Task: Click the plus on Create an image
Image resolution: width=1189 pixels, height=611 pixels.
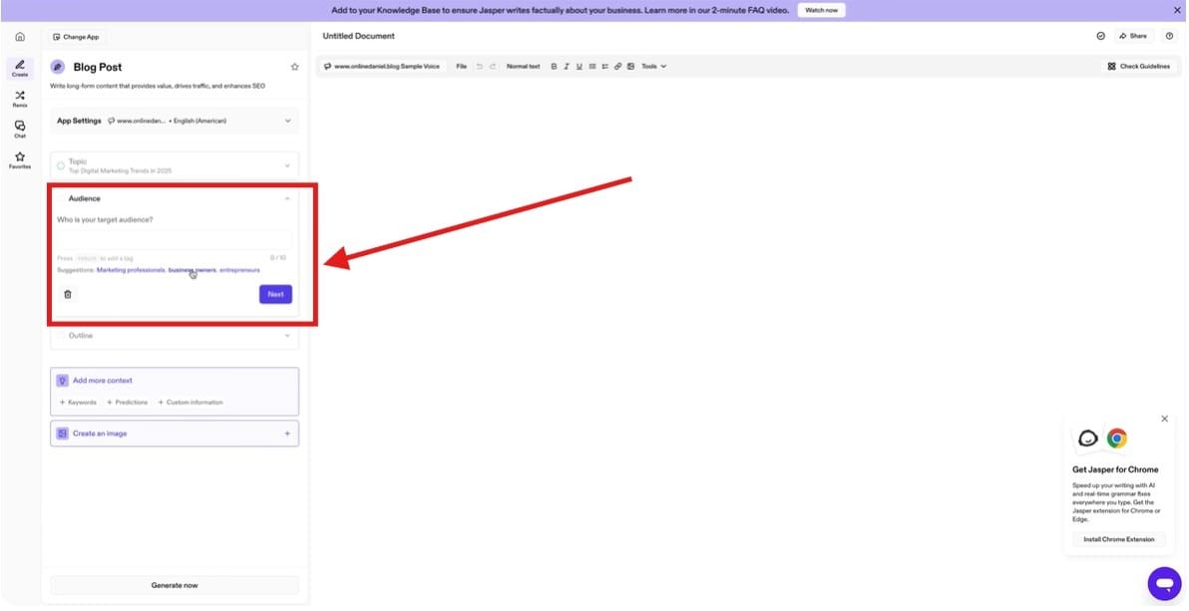Action: tap(287, 434)
